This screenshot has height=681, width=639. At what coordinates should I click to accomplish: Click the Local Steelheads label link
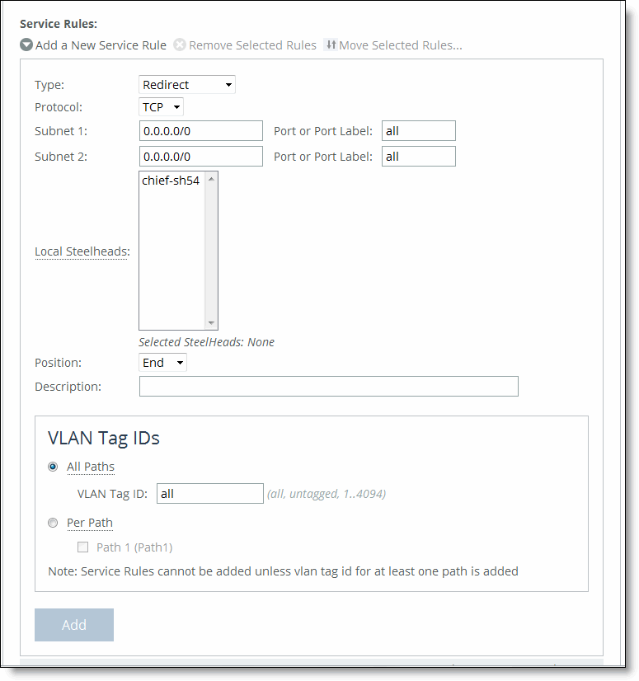coord(82,251)
